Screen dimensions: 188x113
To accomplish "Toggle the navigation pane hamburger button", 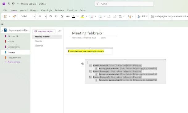I will click(x=2, y=24).
